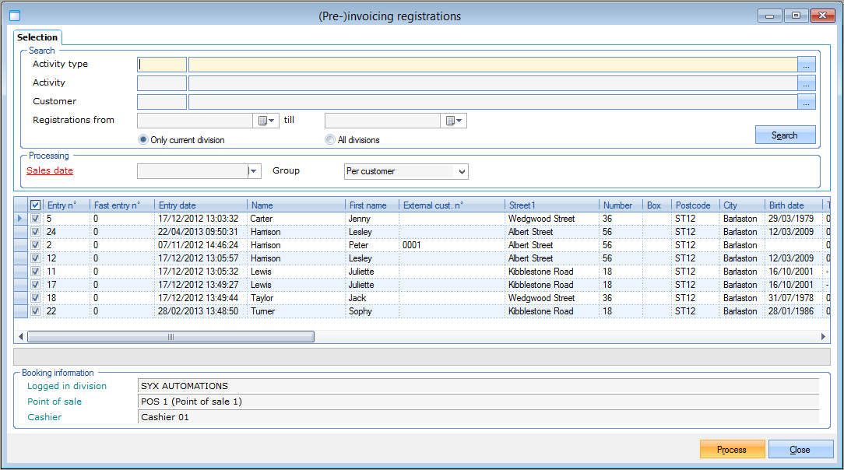This screenshot has height=470, width=844.
Task: Click the horizontal scrollbar thumb of grid
Action: click(171, 337)
